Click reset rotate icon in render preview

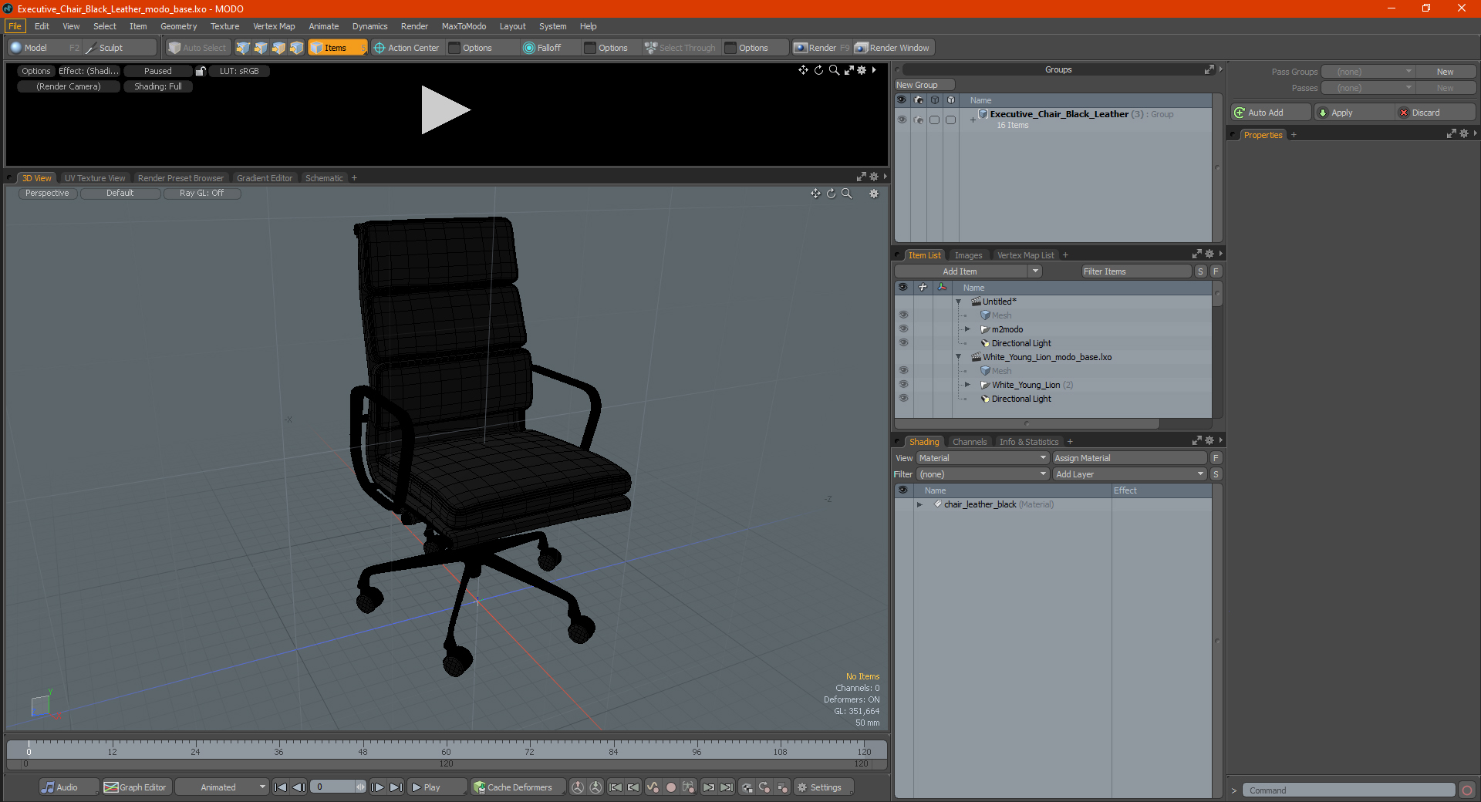pyautogui.click(x=818, y=70)
